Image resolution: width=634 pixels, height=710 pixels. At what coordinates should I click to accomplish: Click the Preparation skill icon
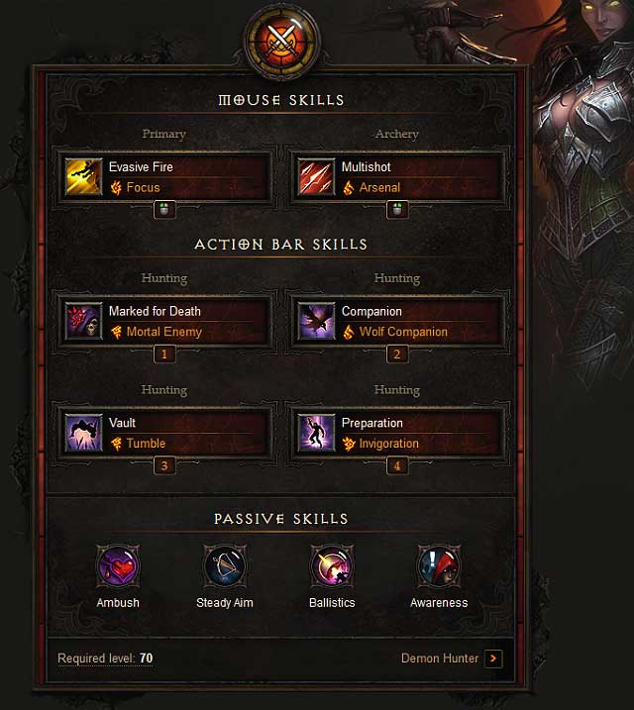[x=316, y=433]
